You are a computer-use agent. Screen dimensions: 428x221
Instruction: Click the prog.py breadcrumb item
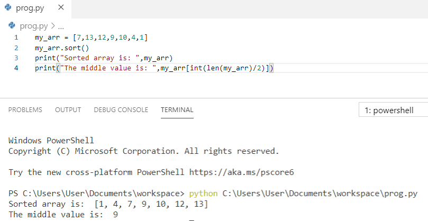(x=33, y=26)
